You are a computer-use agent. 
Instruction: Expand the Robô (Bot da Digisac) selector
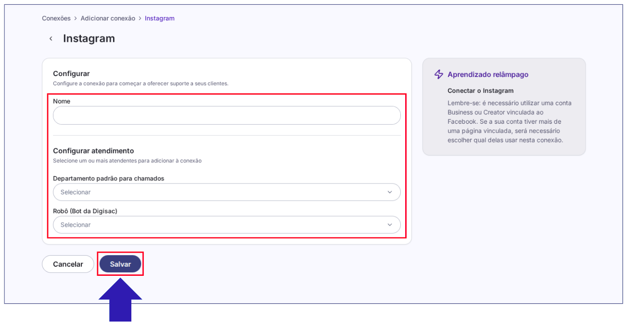click(x=226, y=225)
